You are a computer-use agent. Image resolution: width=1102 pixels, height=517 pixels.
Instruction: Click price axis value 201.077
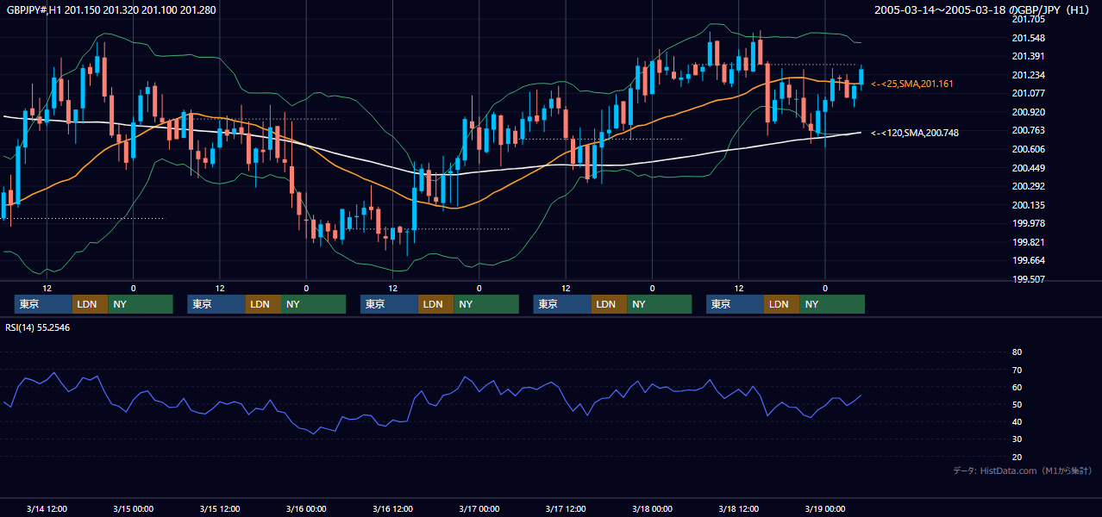1028,93
